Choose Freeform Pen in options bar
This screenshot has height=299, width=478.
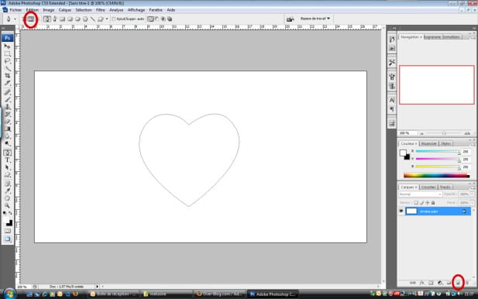55,19
